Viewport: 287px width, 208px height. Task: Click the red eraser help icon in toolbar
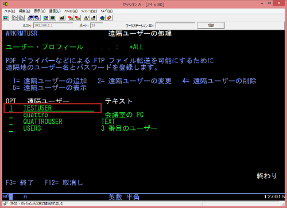109,18
